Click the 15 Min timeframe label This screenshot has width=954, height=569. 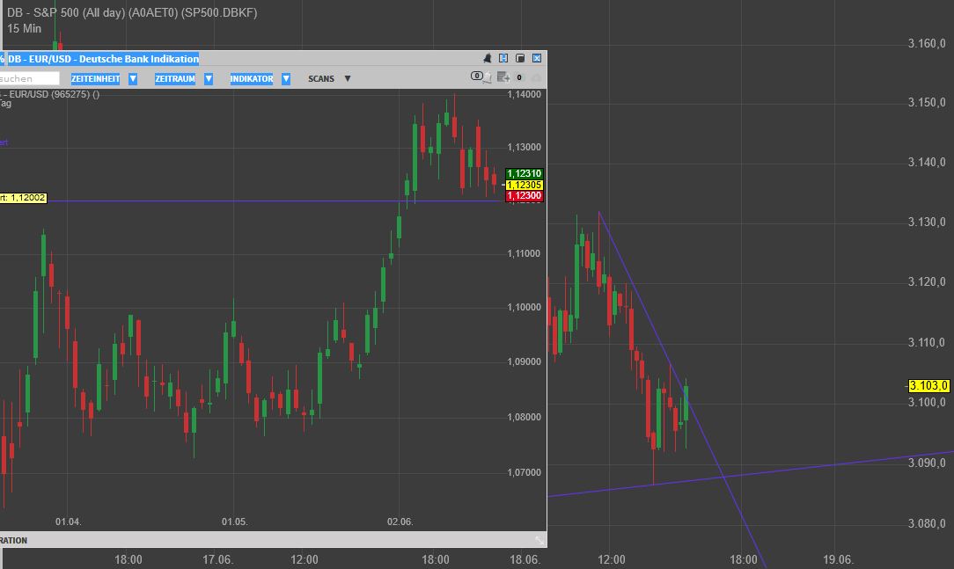(25, 28)
